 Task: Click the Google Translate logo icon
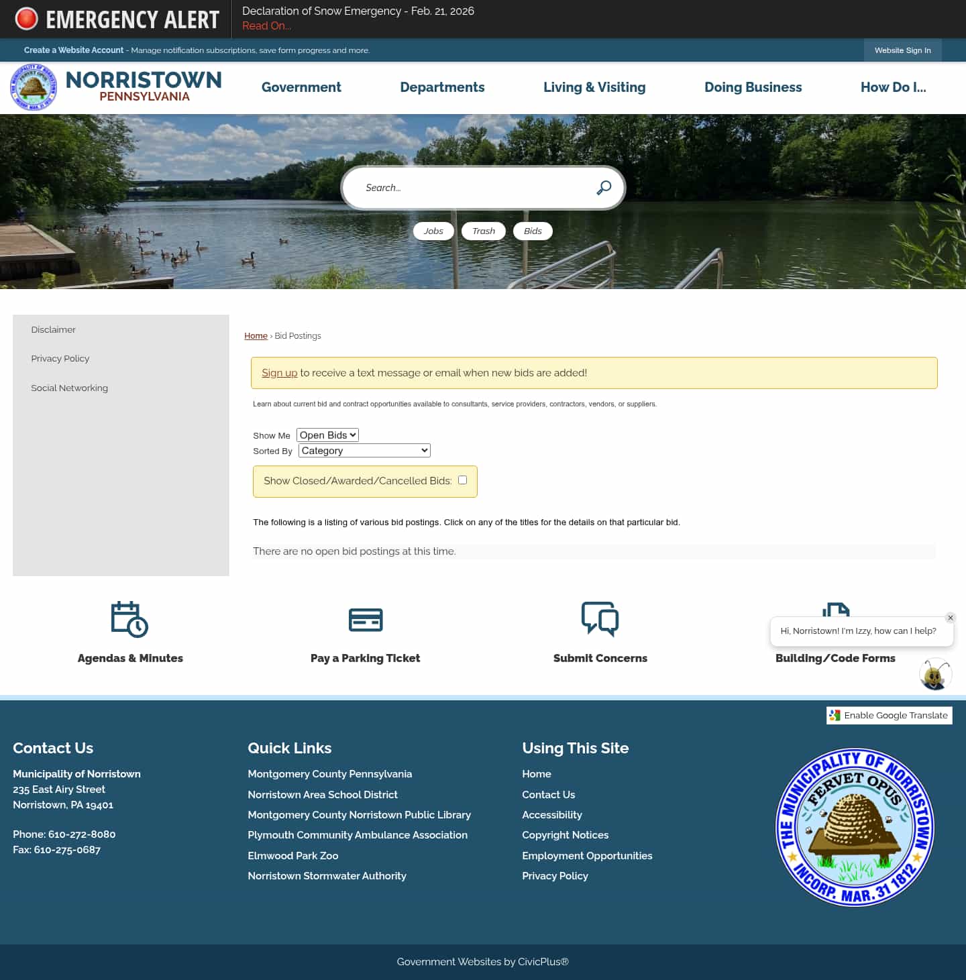pos(835,715)
